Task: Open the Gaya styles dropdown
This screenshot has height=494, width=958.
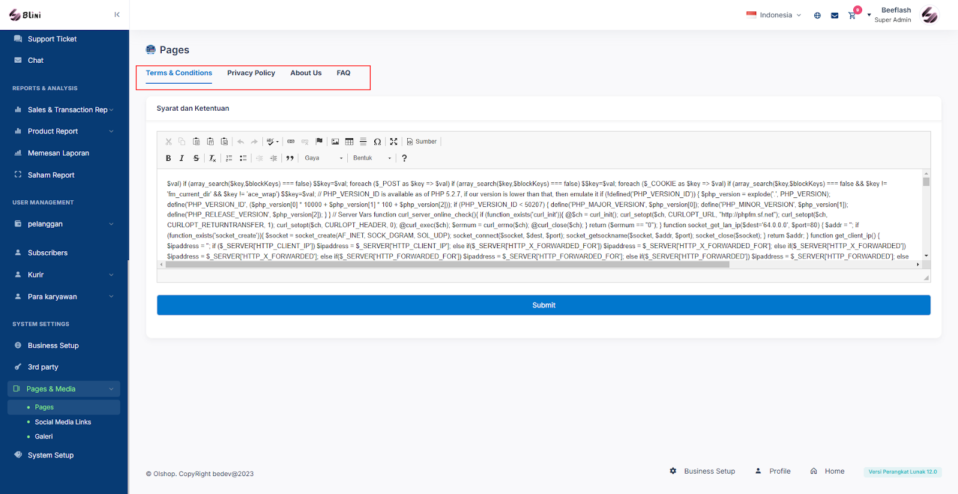Action: click(x=323, y=158)
